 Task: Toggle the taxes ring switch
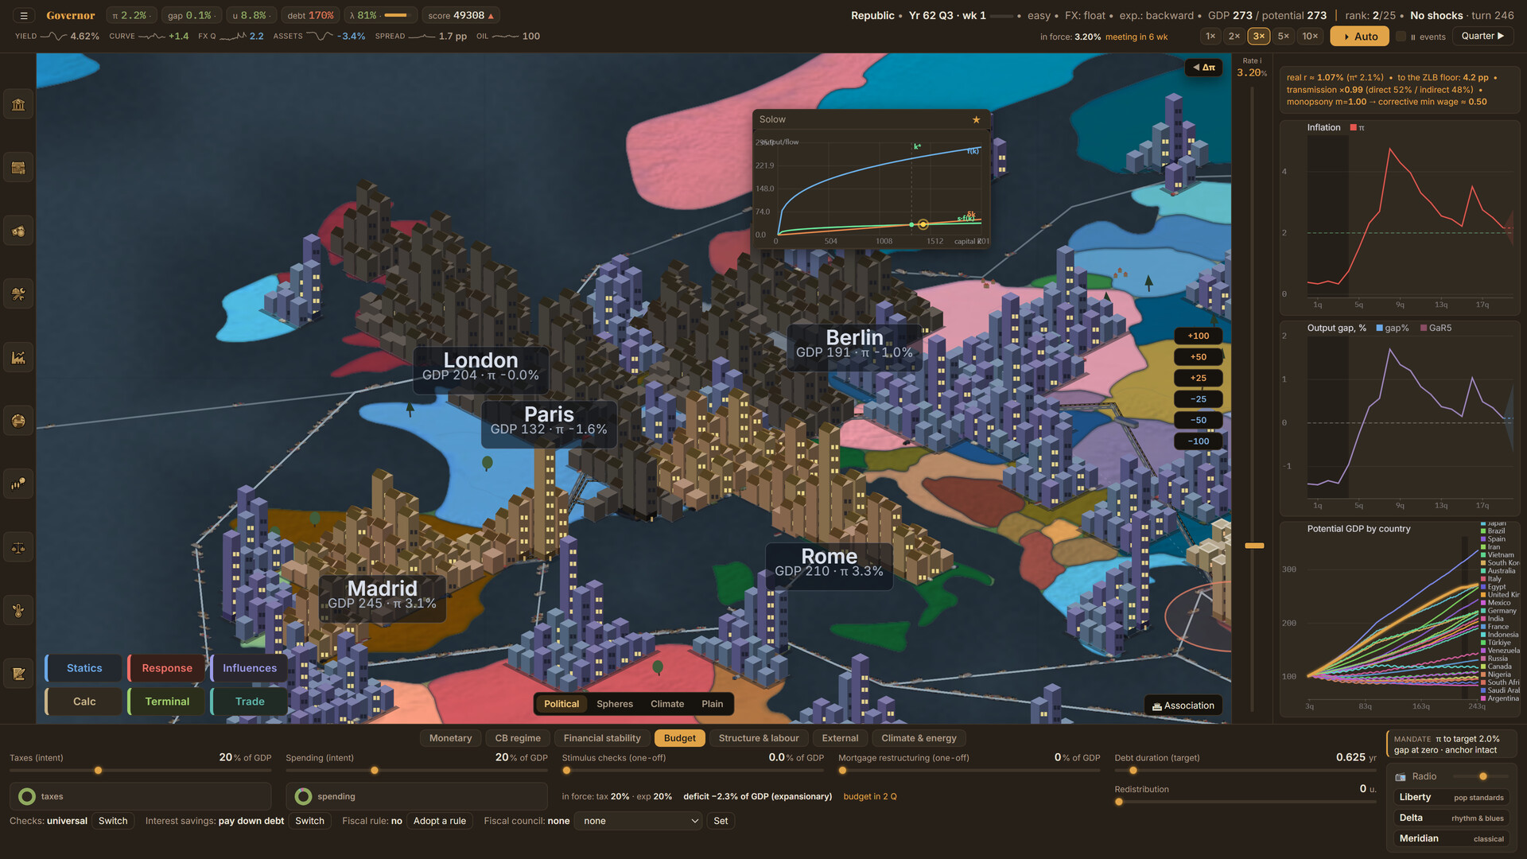27,796
